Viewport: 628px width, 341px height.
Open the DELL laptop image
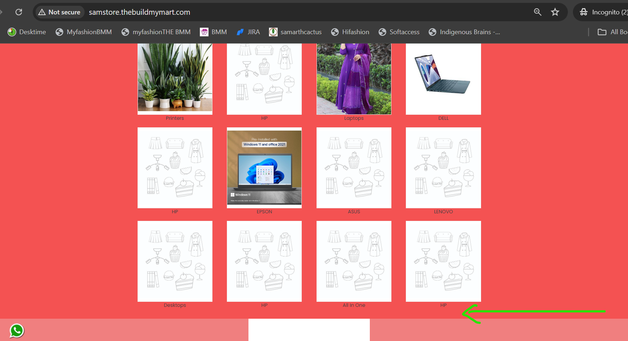tap(443, 79)
